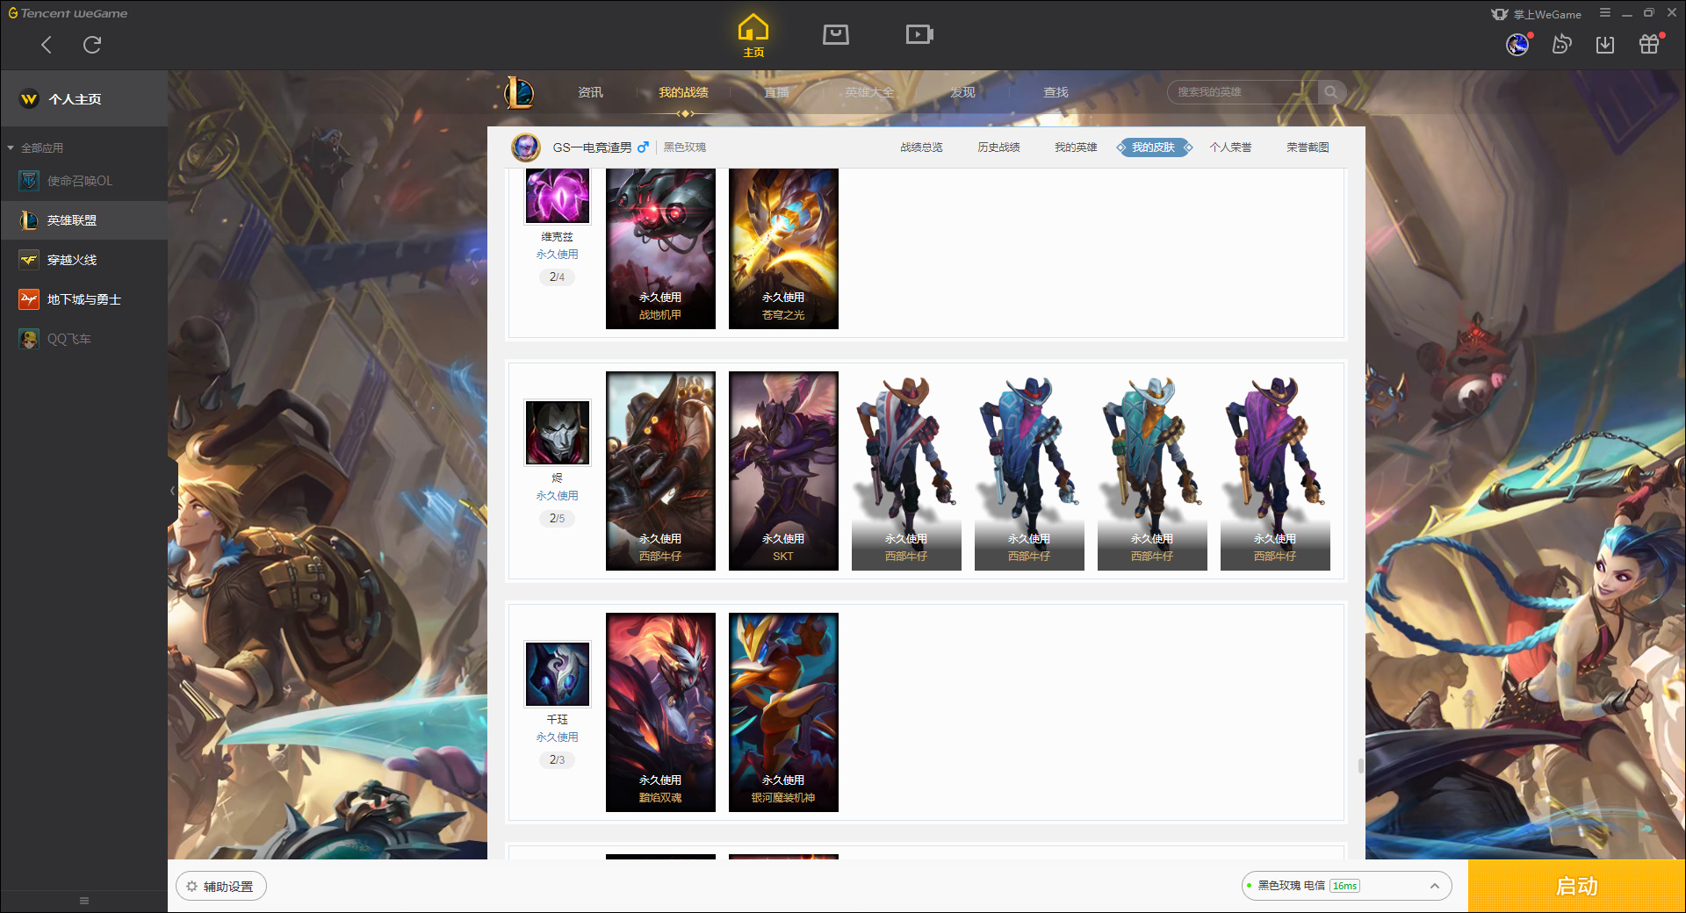Click 16ms latency indicator

pos(1344,886)
